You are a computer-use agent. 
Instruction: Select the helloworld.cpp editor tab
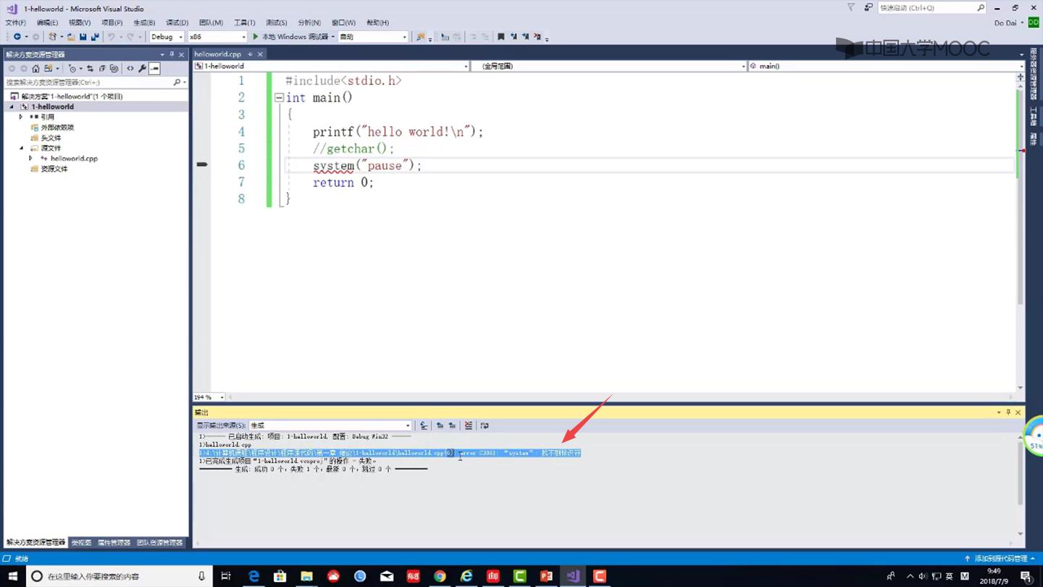tap(218, 54)
